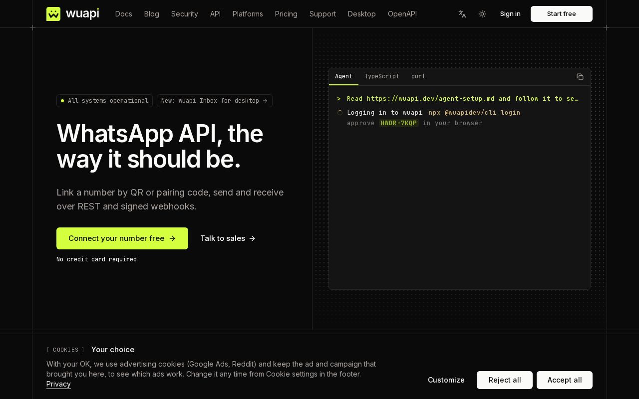Switch to the Agent code tab
The width and height of the screenshot is (639, 399).
pos(344,76)
